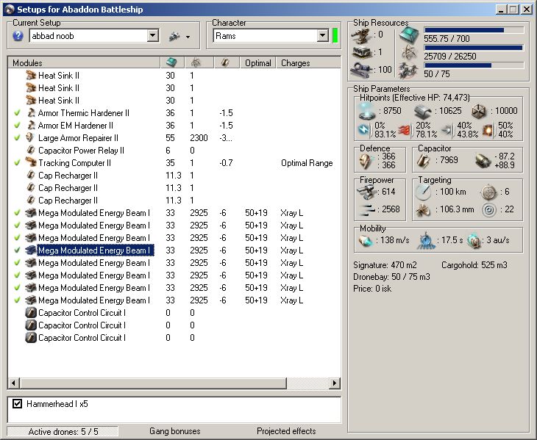Sort by the Optimal column header
Viewport: 537px width, 440px height.
click(x=258, y=62)
